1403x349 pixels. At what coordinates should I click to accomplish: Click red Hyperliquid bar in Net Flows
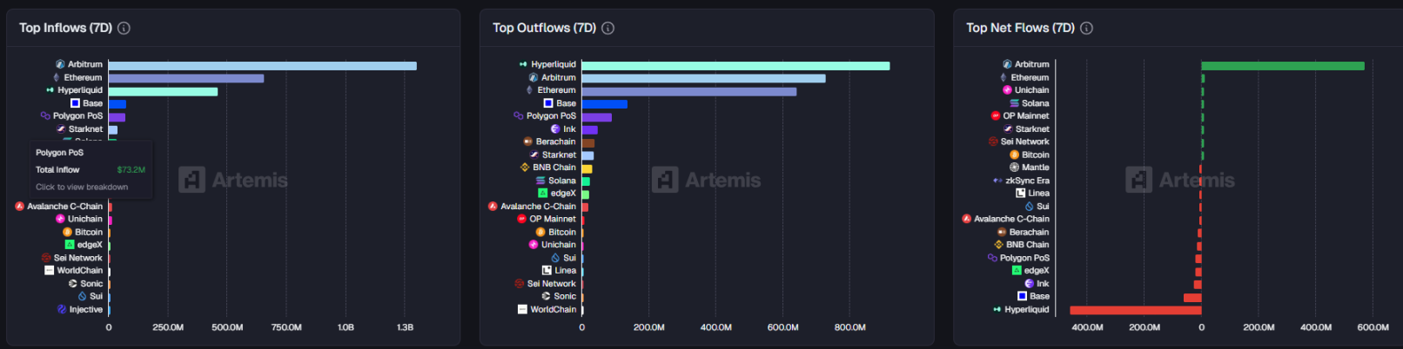coord(1135,310)
